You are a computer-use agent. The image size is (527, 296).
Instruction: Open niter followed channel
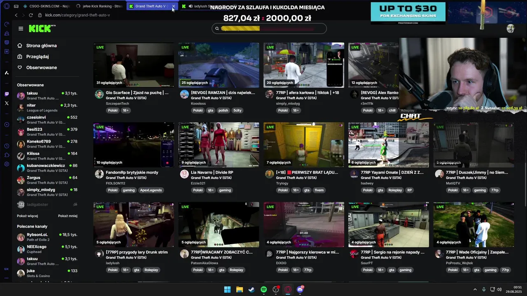pyautogui.click(x=47, y=108)
